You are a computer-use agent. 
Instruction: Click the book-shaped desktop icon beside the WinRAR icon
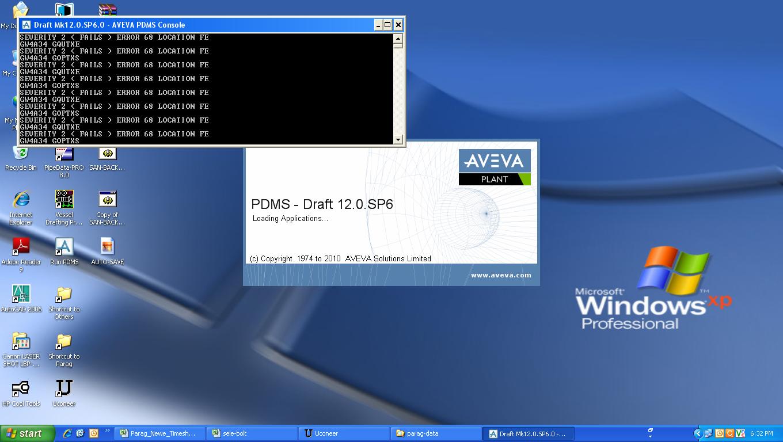click(x=64, y=9)
